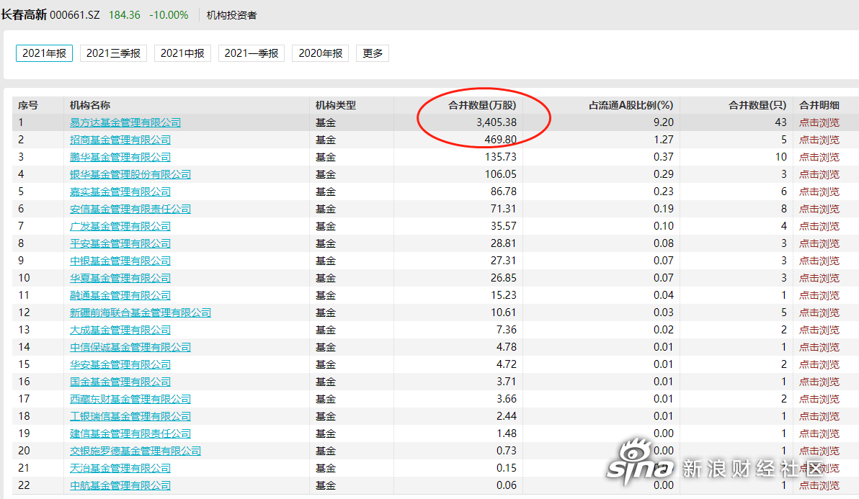
Task: Click 点击浏览 for row 18 工银瑞信基金
Action: tap(819, 416)
